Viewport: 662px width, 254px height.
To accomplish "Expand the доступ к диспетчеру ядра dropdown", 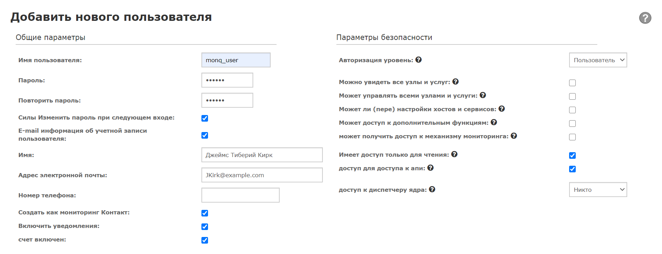I will 598,190.
